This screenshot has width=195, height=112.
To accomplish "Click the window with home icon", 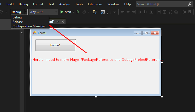I will (x=103, y=12).
